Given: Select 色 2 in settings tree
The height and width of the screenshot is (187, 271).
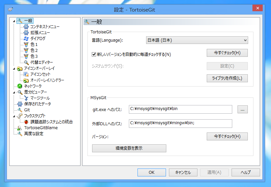Looking at the screenshot, I should tap(34, 51).
